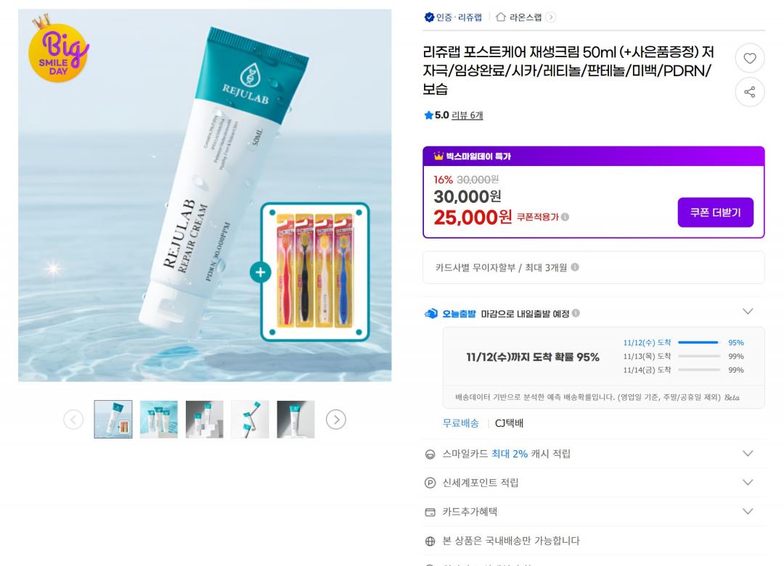Image resolution: width=784 pixels, height=566 pixels.
Task: Select the second product thumbnail with three tubes
Action: click(x=159, y=420)
